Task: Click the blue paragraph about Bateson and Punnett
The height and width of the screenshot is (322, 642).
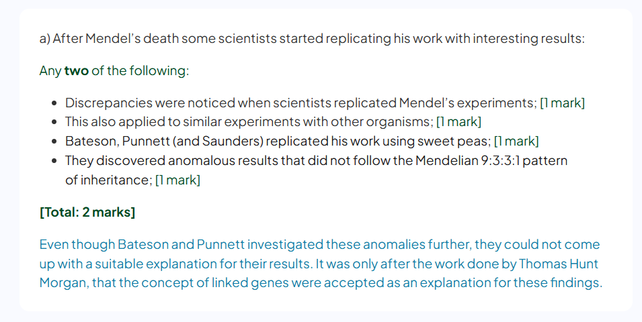Action: [321, 264]
